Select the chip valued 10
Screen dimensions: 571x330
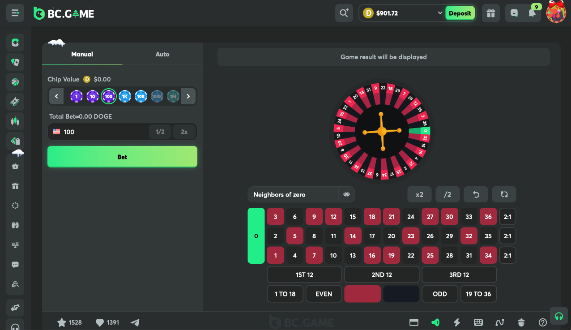[x=93, y=96]
